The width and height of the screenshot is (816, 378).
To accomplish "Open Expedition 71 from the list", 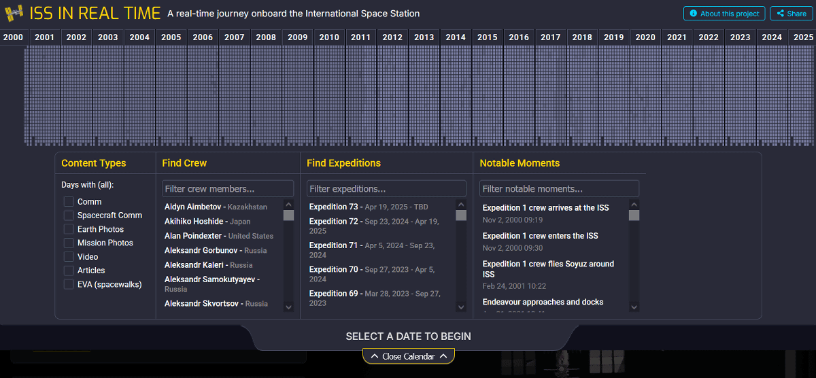I will pos(334,245).
